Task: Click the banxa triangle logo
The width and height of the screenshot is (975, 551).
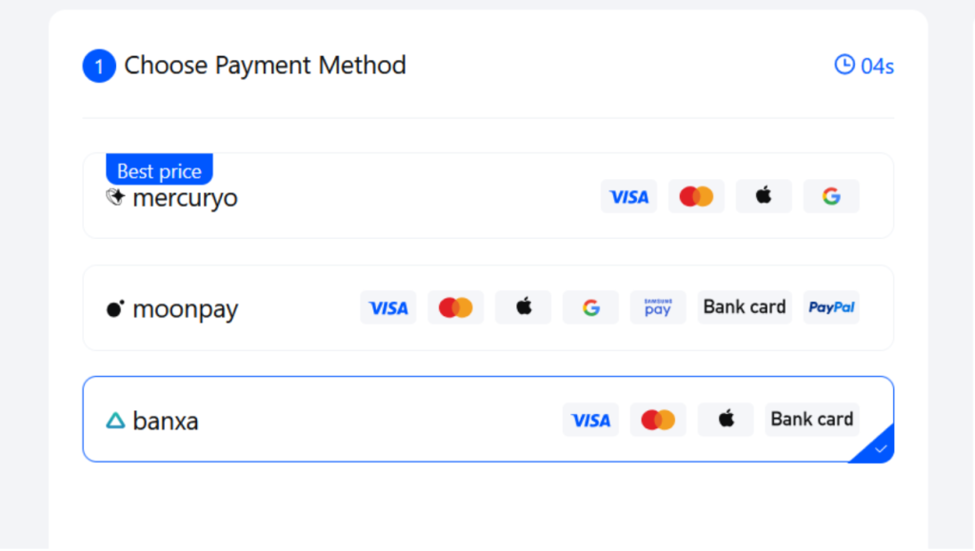Action: pyautogui.click(x=116, y=420)
